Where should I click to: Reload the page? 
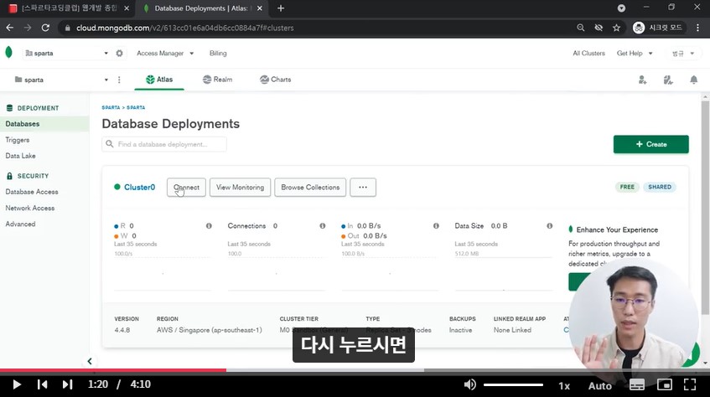pos(45,28)
